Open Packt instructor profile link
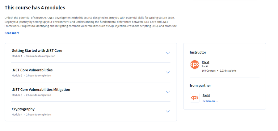Image resolution: width=278 pixels, height=131 pixels. 205,62
